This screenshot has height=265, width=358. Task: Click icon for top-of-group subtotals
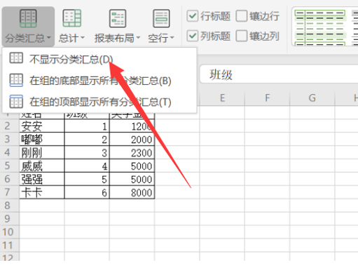[16, 102]
